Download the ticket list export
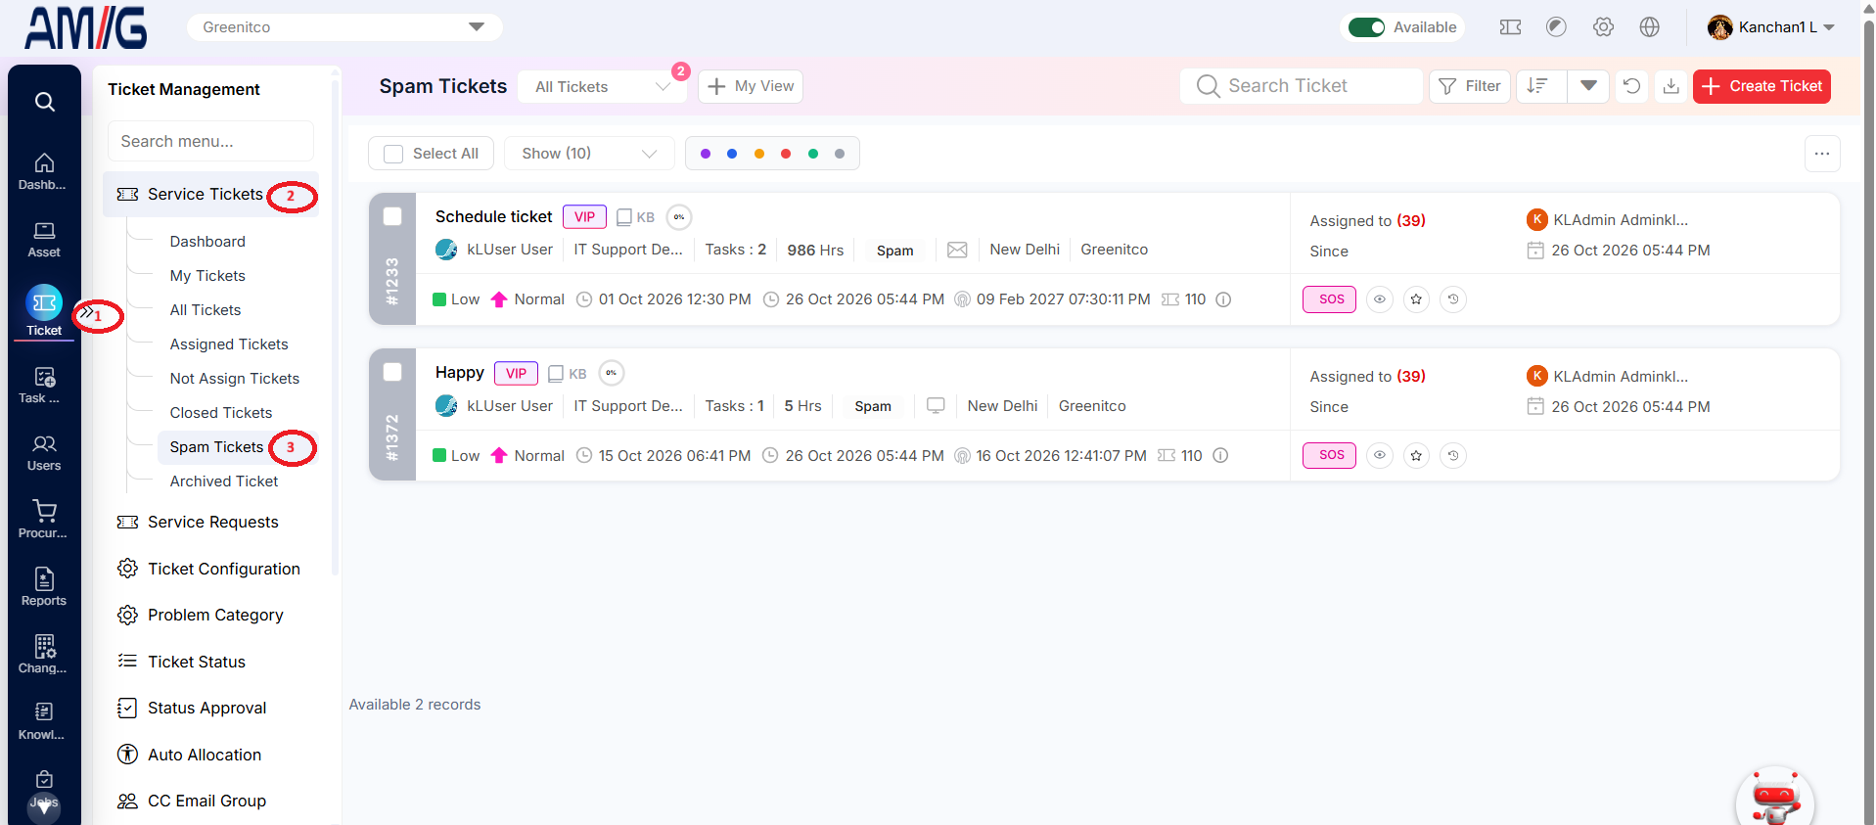This screenshot has width=1876, height=825. coord(1671,86)
